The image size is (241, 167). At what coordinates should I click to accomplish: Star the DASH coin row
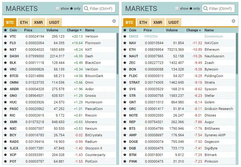[x=5, y=56]
